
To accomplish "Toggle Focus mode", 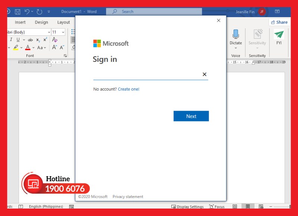I will [217, 206].
